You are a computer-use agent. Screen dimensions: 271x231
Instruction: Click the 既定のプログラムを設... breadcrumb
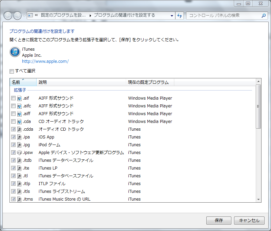click(x=63, y=15)
